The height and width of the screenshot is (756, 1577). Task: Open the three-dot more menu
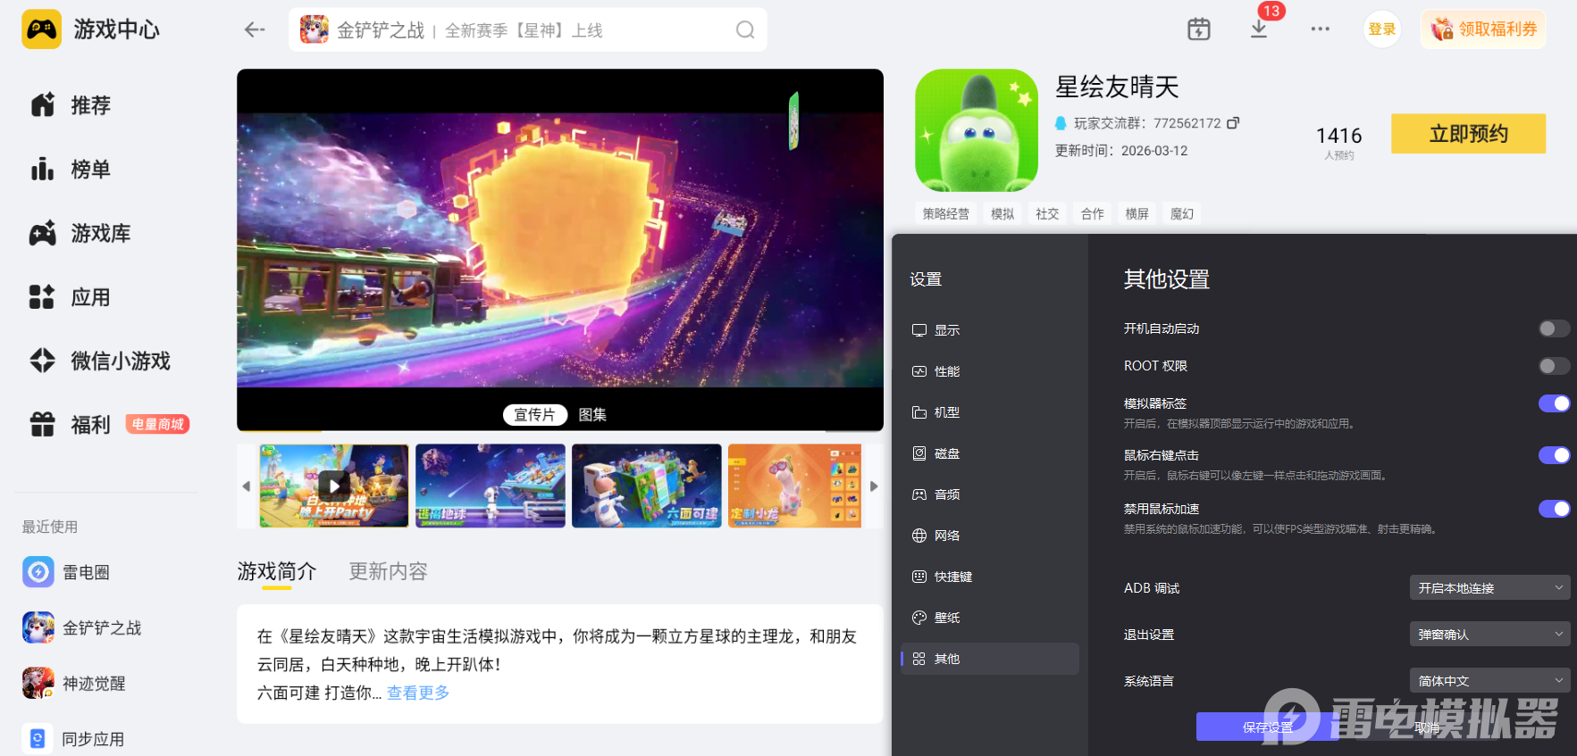pyautogui.click(x=1320, y=29)
